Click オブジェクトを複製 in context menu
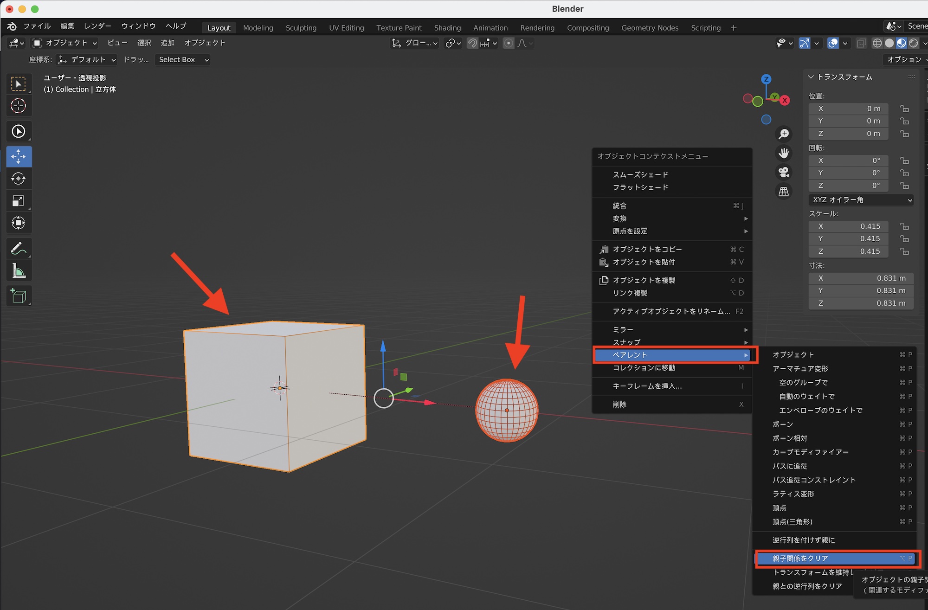Image resolution: width=928 pixels, height=610 pixels. (x=644, y=280)
